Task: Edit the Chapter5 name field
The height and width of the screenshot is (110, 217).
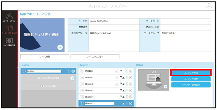Action: [99, 103]
